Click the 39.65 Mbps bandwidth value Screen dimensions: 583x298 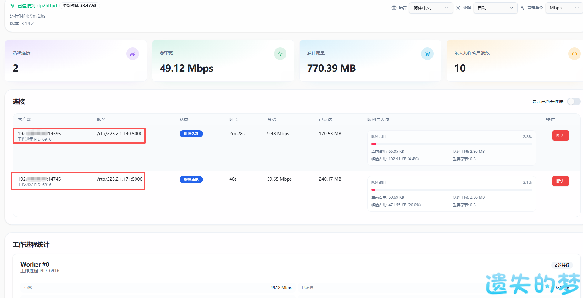pyautogui.click(x=279, y=179)
